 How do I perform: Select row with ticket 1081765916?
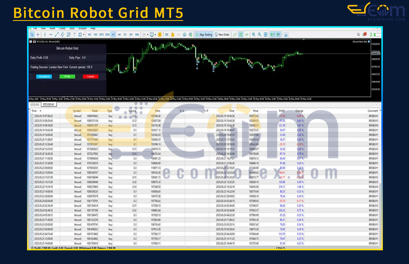pyautogui.click(x=205, y=244)
